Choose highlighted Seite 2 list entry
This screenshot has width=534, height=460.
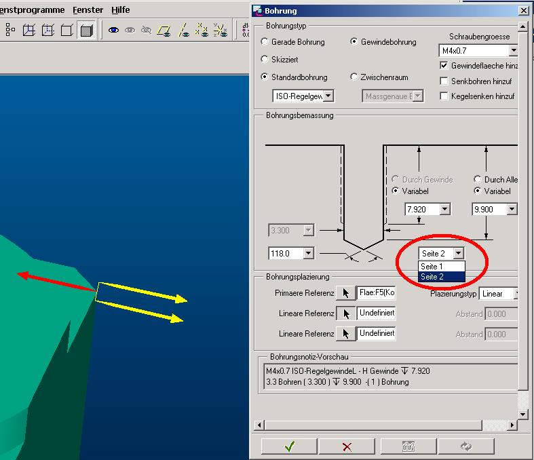(441, 277)
